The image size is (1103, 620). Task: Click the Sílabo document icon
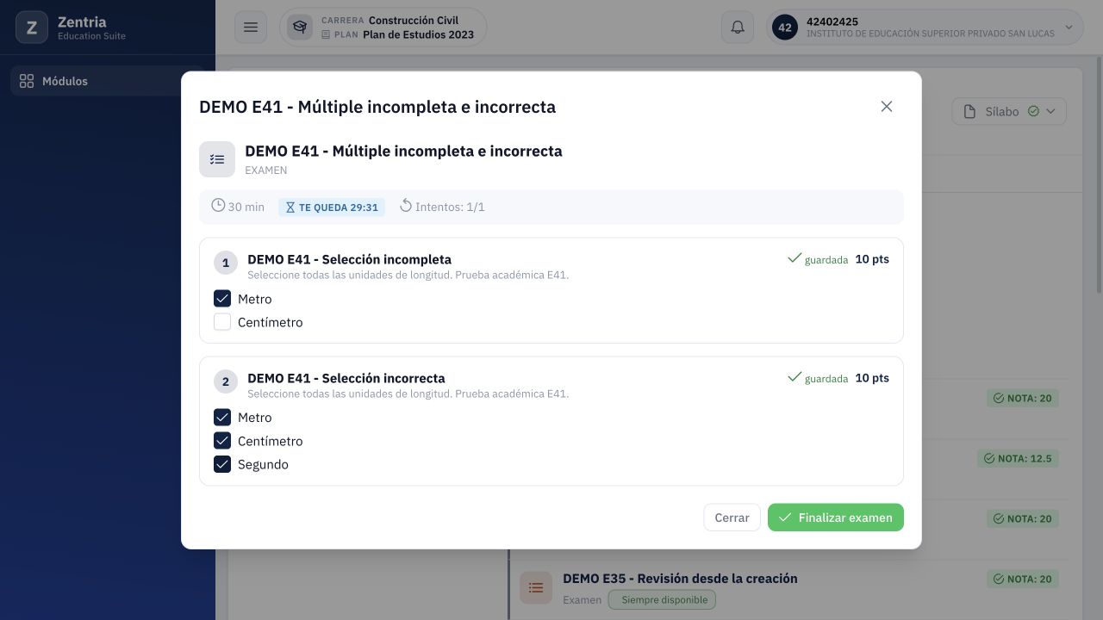(969, 111)
